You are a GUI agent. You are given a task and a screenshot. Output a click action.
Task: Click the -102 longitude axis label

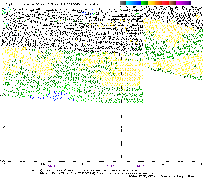tap(42, 164)
